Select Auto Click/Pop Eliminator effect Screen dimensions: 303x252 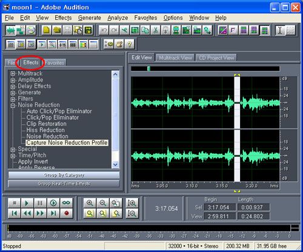tap(59, 111)
